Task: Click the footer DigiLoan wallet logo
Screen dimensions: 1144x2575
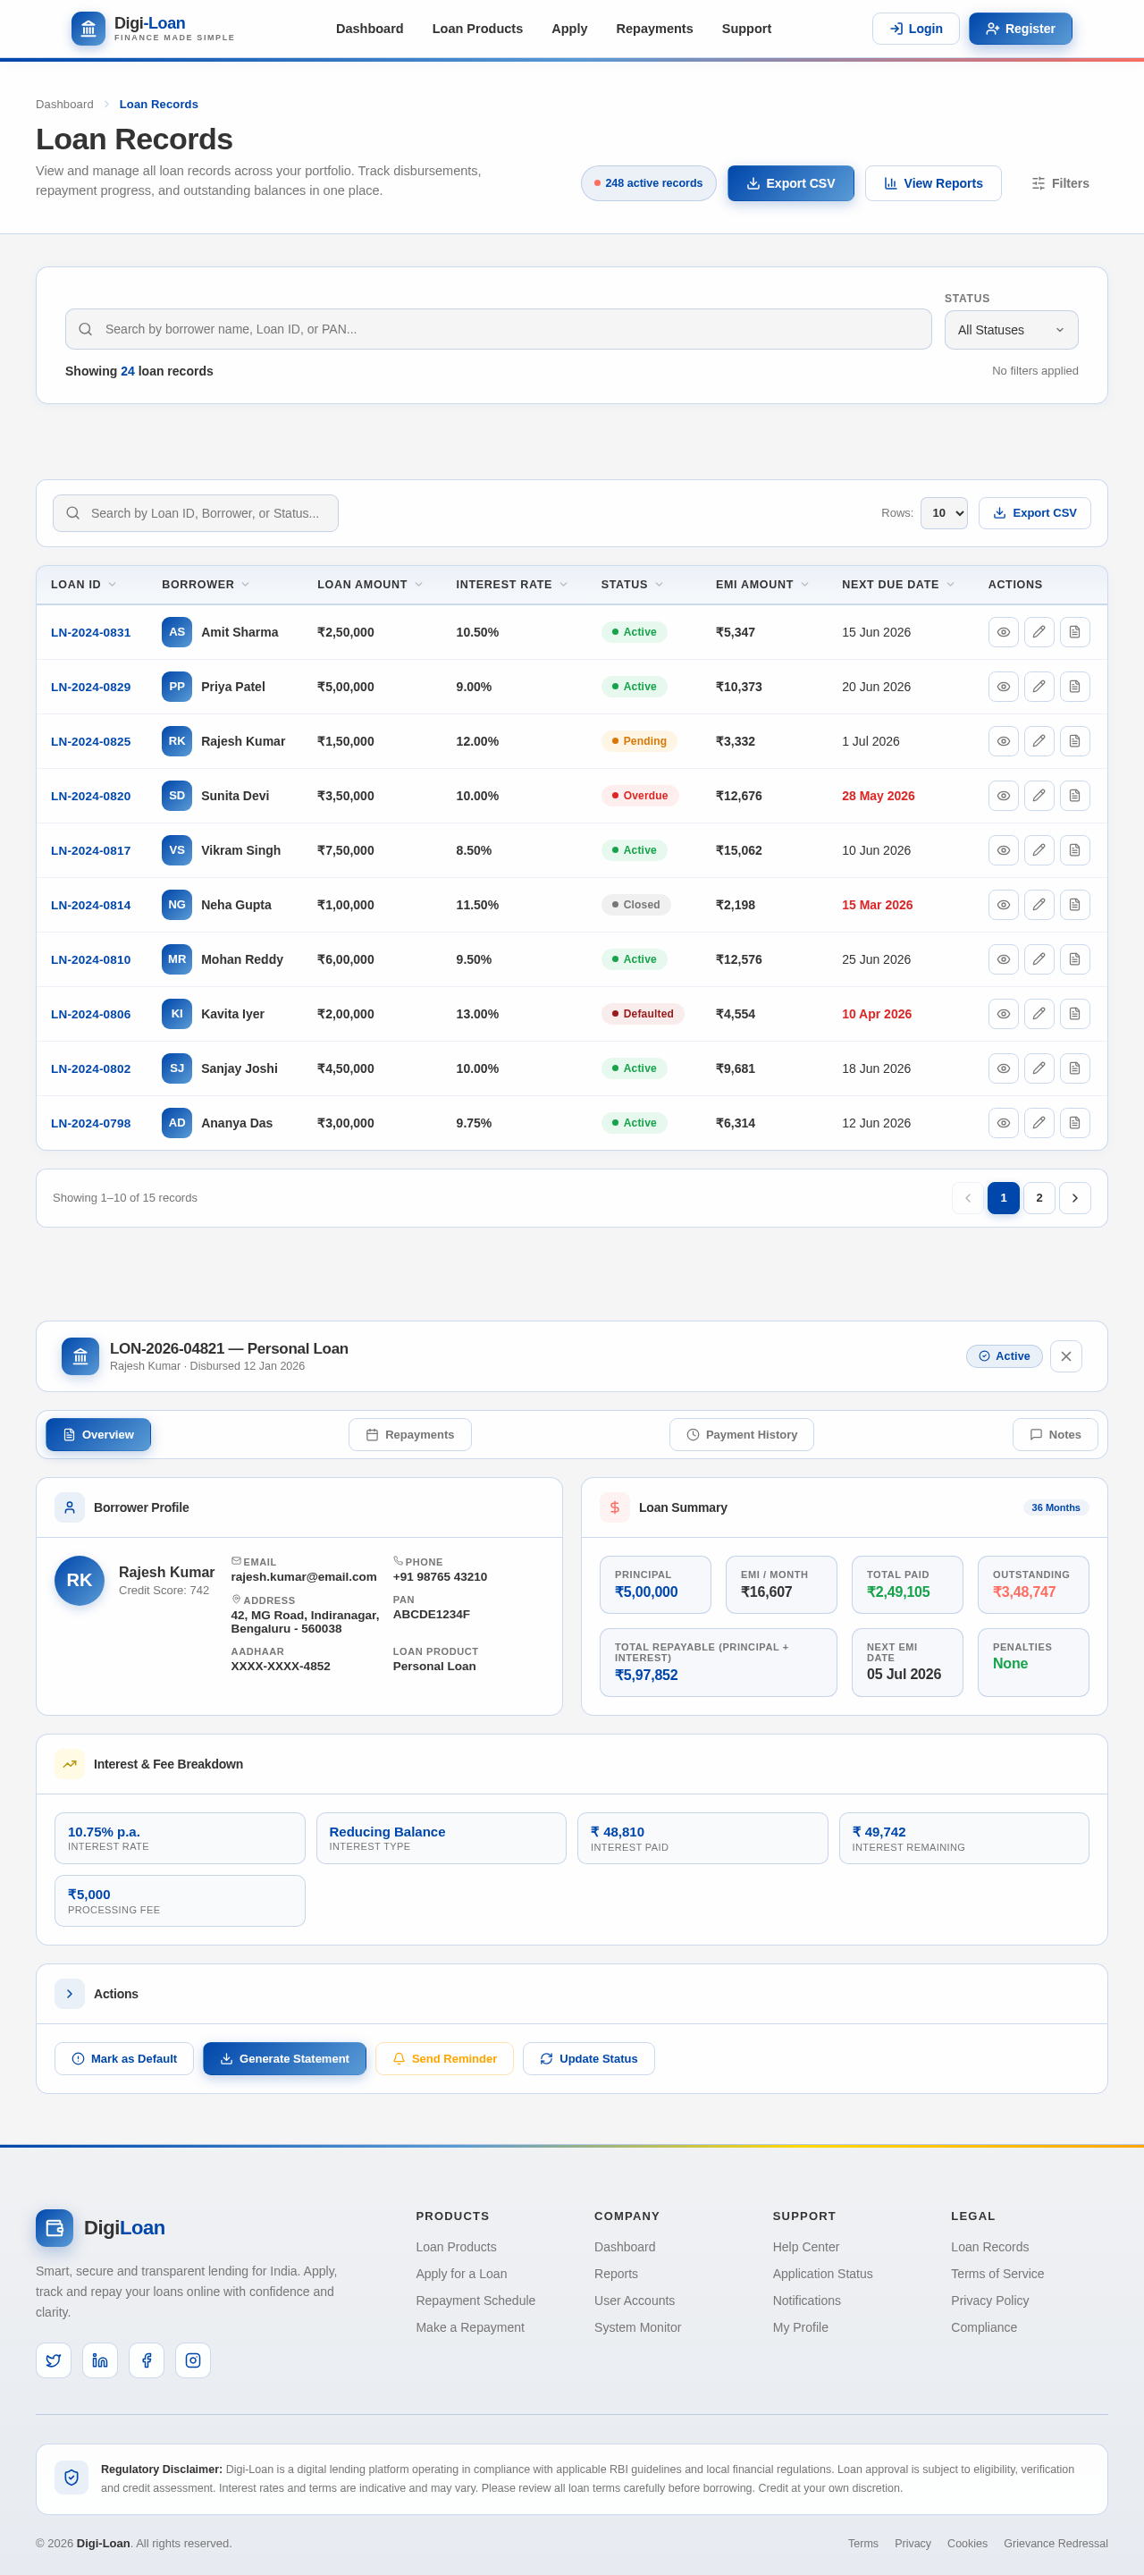Action: [x=54, y=2228]
